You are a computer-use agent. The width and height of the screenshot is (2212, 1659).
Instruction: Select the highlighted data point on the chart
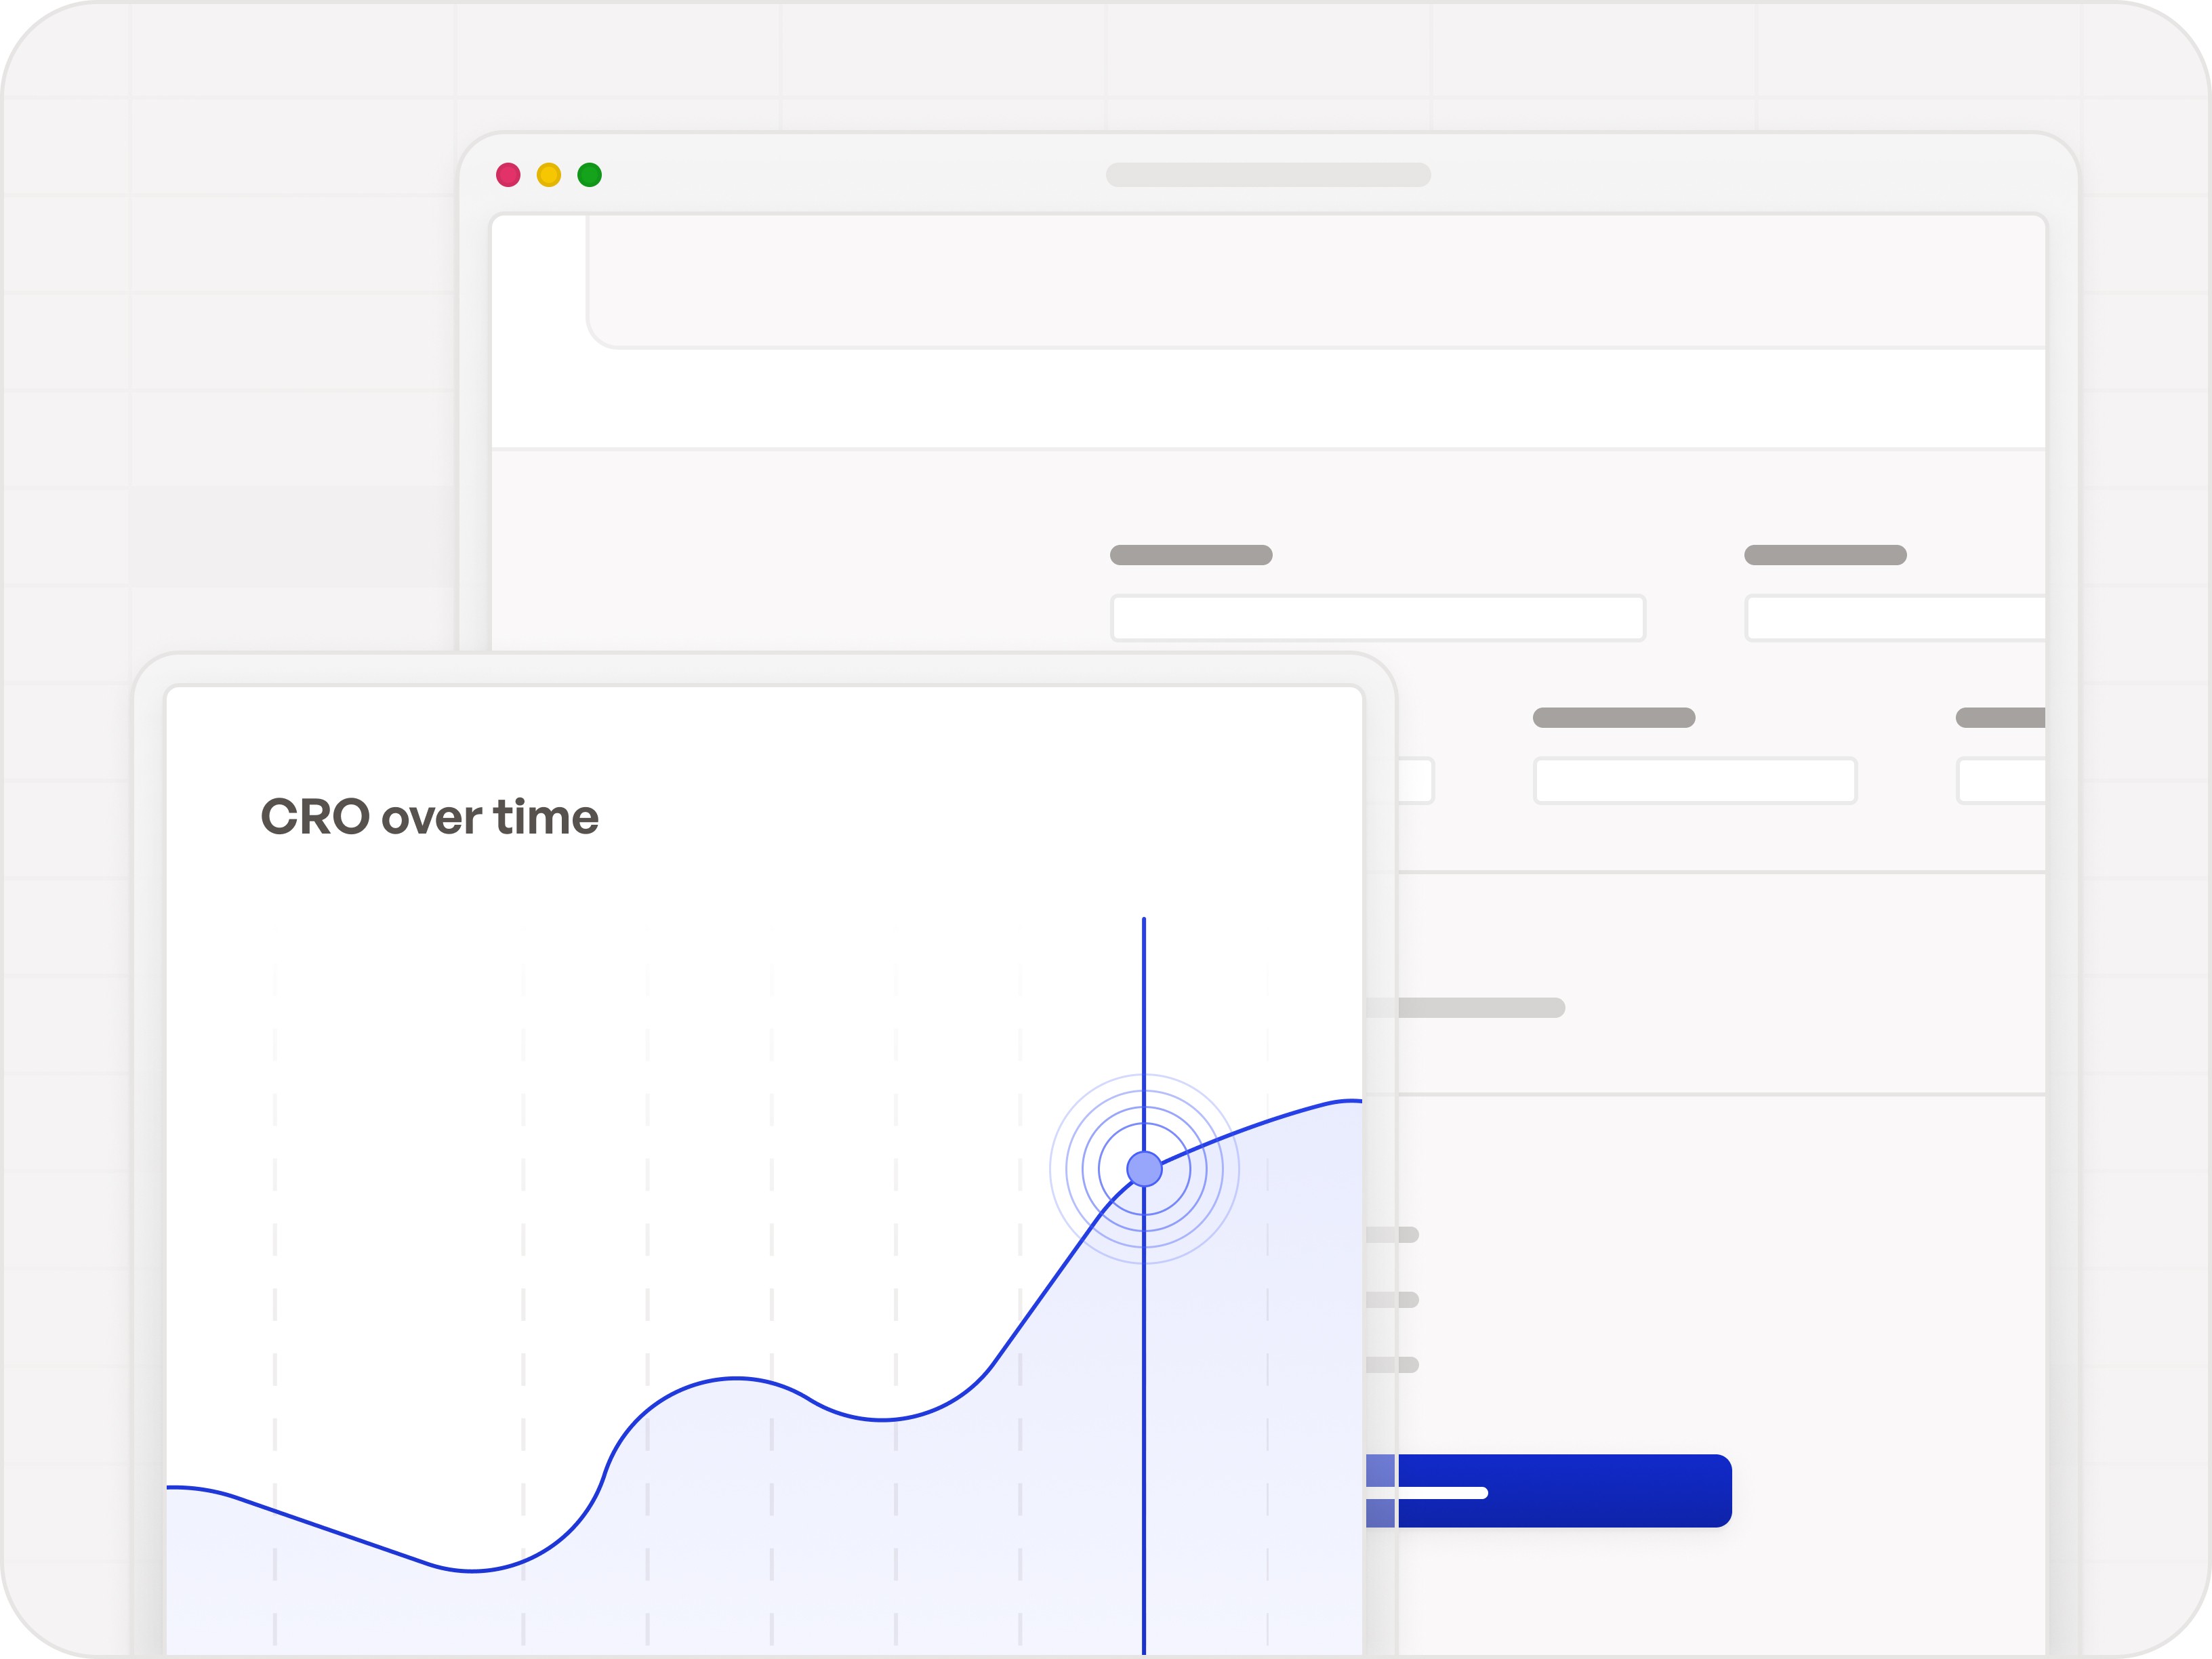[1145, 1167]
